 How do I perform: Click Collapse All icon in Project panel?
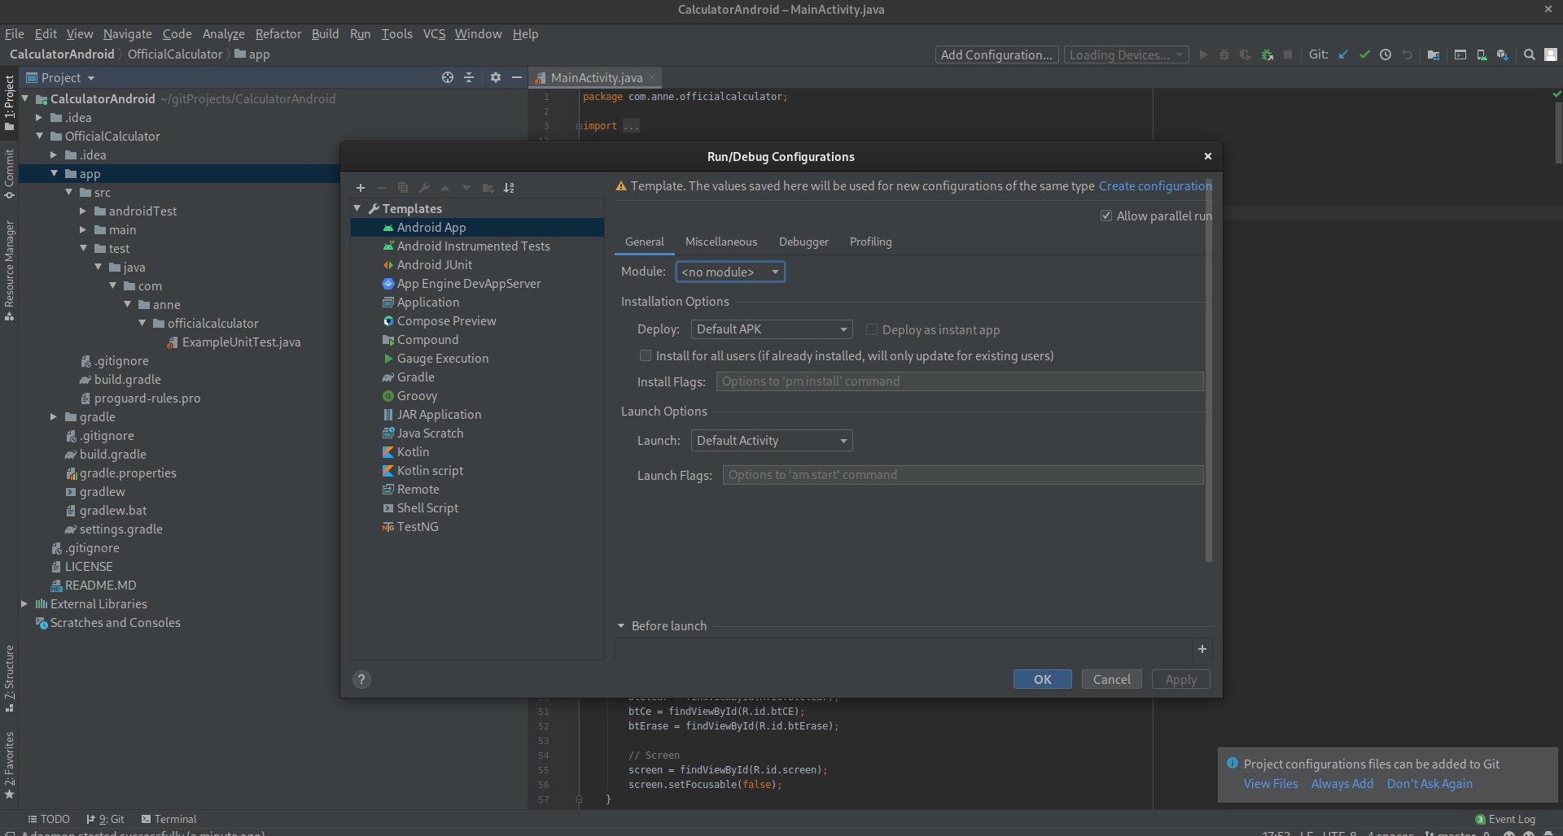(469, 77)
